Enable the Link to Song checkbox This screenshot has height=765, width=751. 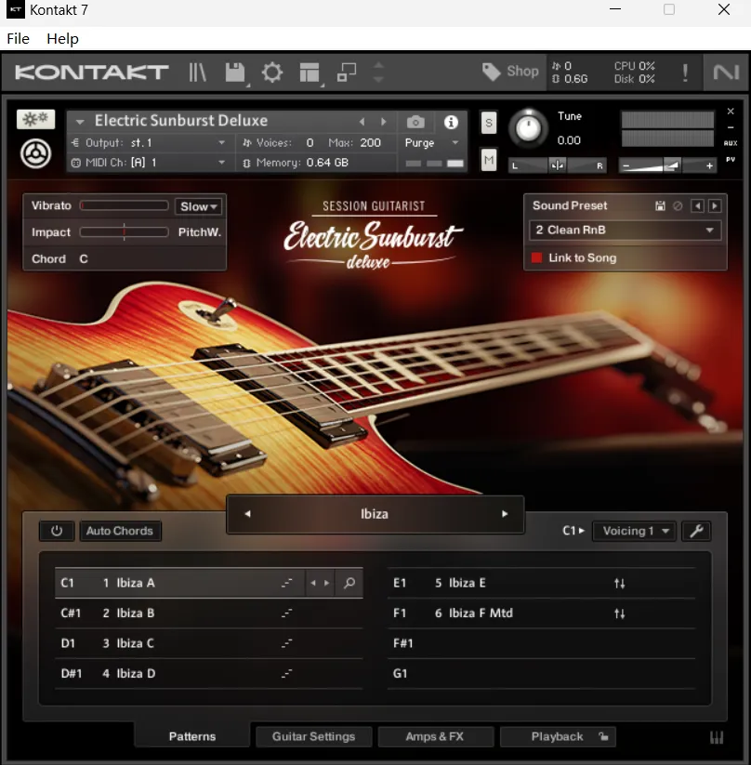[537, 258]
